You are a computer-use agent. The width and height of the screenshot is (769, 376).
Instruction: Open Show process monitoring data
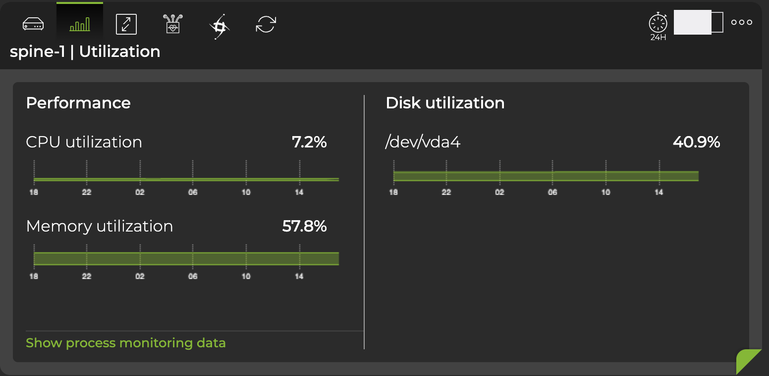coord(125,343)
